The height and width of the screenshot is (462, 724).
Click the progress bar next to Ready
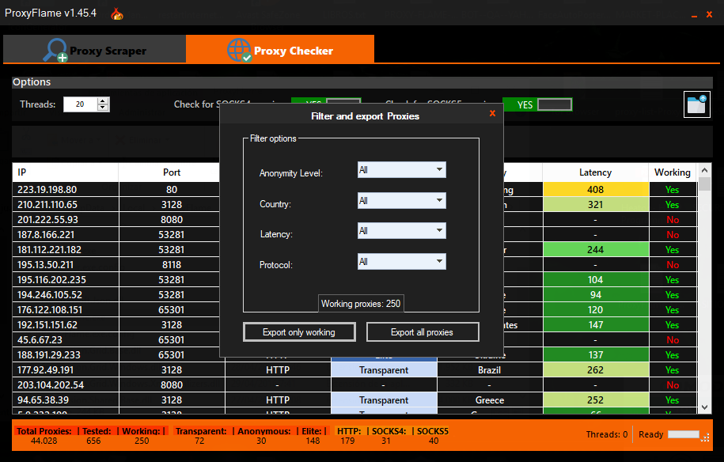pos(684,434)
